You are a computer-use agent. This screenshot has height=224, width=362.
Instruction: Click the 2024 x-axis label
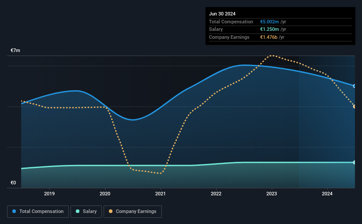[327, 194]
